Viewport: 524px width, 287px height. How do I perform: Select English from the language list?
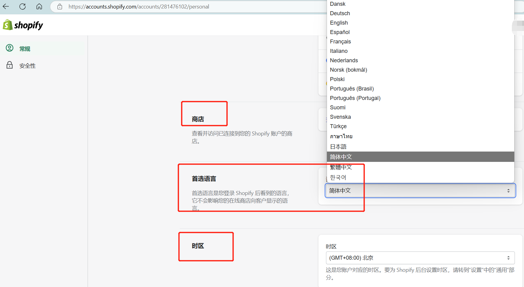point(339,22)
